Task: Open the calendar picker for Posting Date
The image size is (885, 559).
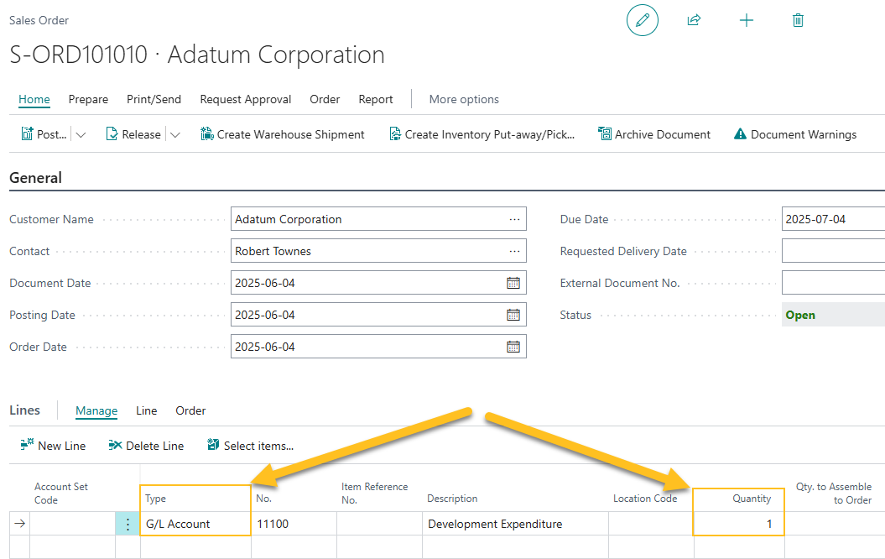Action: (513, 314)
